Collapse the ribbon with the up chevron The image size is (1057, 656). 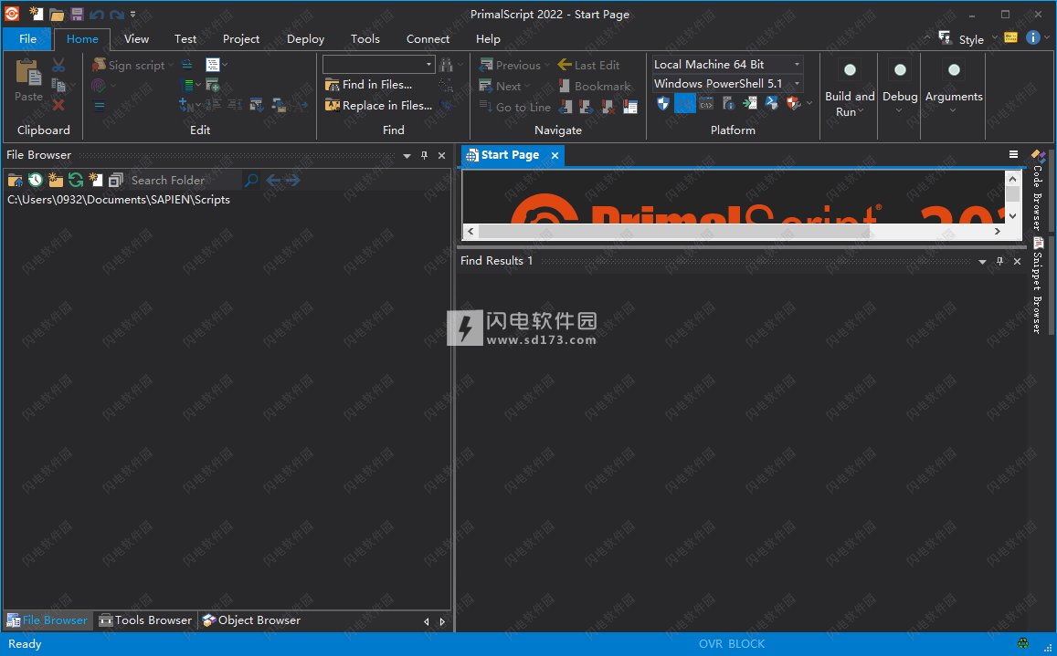927,37
